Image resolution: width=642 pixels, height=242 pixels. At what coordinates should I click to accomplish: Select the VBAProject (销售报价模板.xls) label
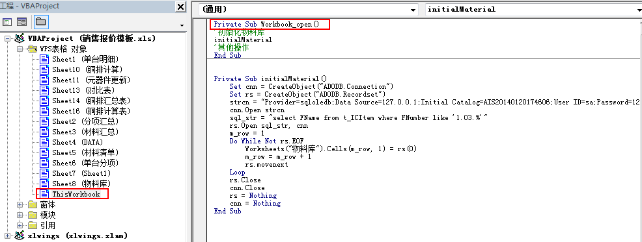click(x=92, y=39)
